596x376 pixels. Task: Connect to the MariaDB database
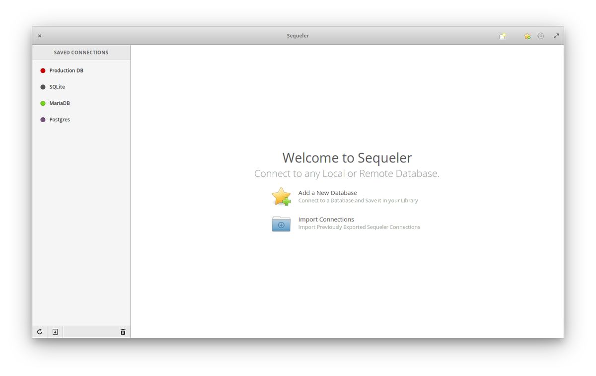(x=60, y=103)
